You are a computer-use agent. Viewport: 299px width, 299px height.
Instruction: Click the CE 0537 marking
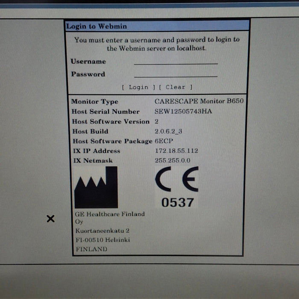pyautogui.click(x=177, y=187)
